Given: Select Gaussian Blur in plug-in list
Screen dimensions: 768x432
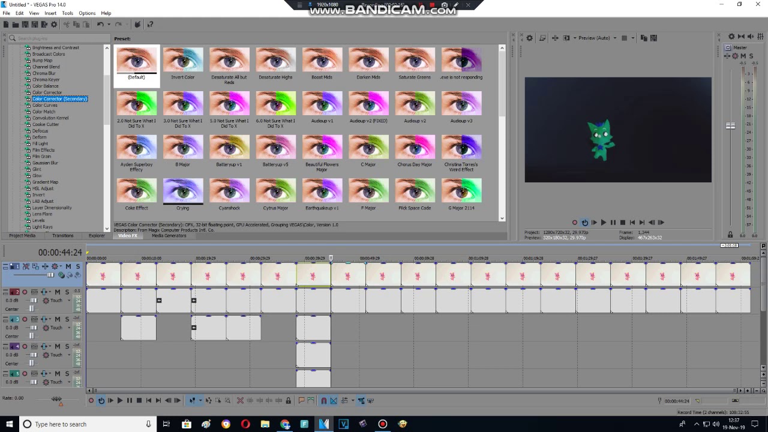Looking at the screenshot, I should click(45, 163).
